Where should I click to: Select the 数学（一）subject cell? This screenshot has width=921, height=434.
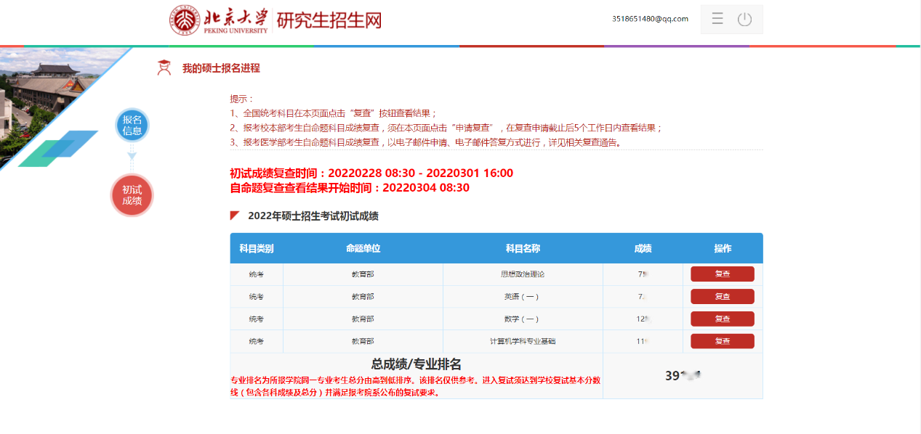coord(523,319)
